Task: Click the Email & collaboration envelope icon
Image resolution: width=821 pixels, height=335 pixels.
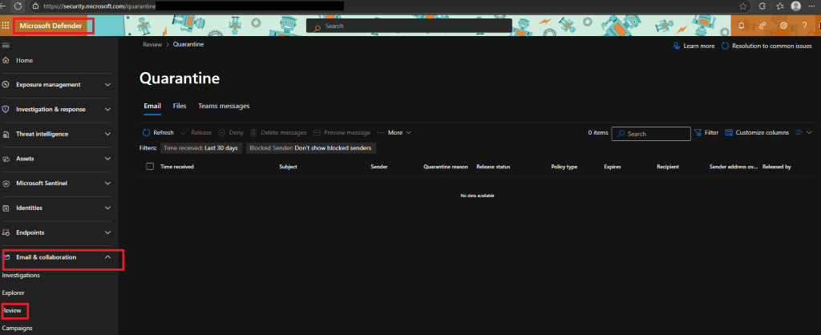Action: tap(6, 257)
